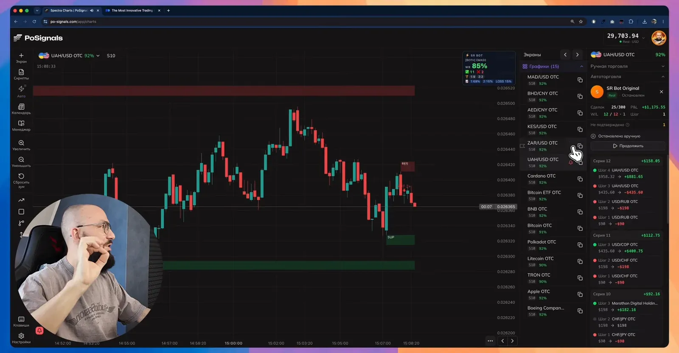This screenshot has height=353, width=679.
Task: Open a new browser tab
Action: (168, 11)
